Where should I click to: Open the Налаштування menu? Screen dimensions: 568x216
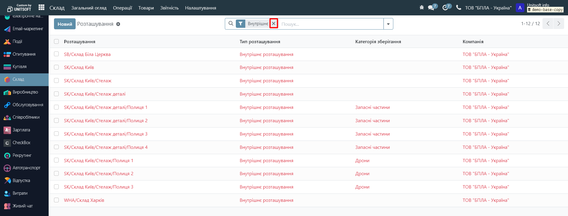pyautogui.click(x=201, y=8)
